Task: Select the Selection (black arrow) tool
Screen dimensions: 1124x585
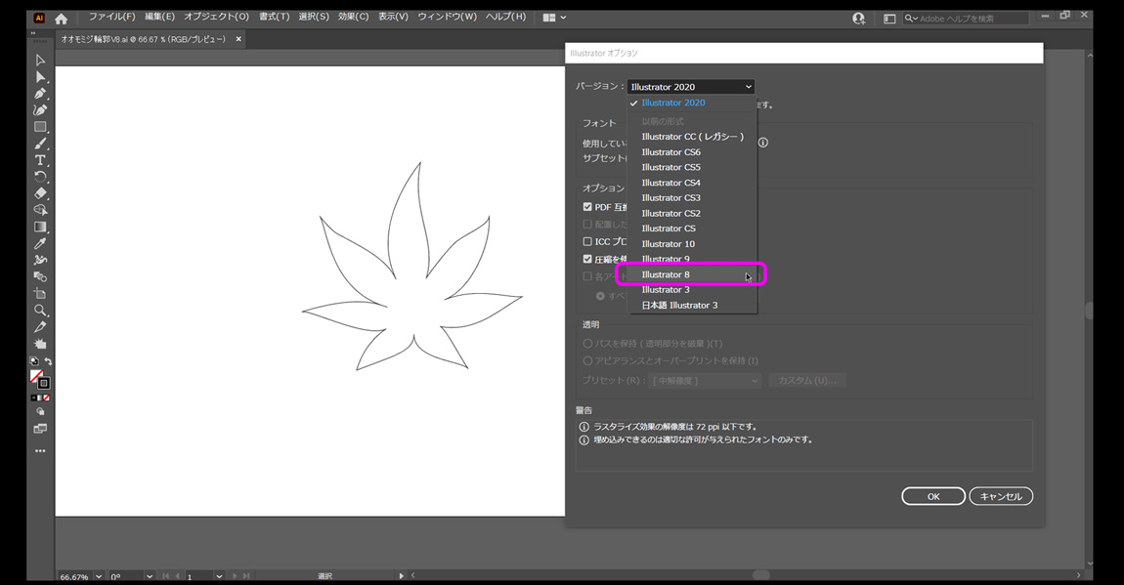Action: (40, 61)
